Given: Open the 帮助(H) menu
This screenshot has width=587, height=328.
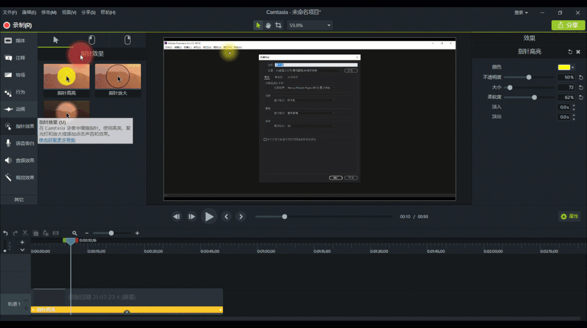Looking at the screenshot, I should point(108,13).
